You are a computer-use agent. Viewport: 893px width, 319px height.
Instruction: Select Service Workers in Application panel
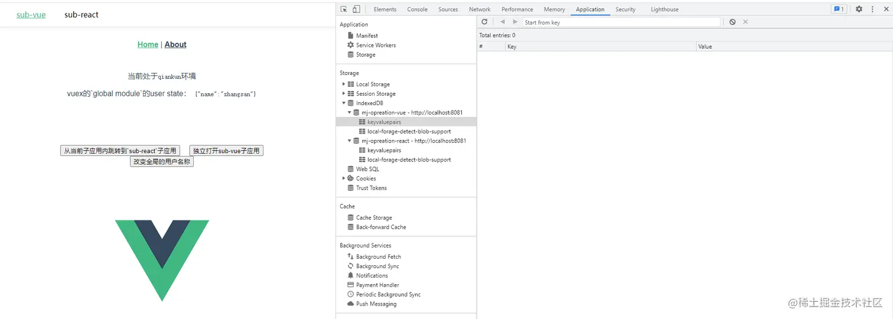coord(376,45)
